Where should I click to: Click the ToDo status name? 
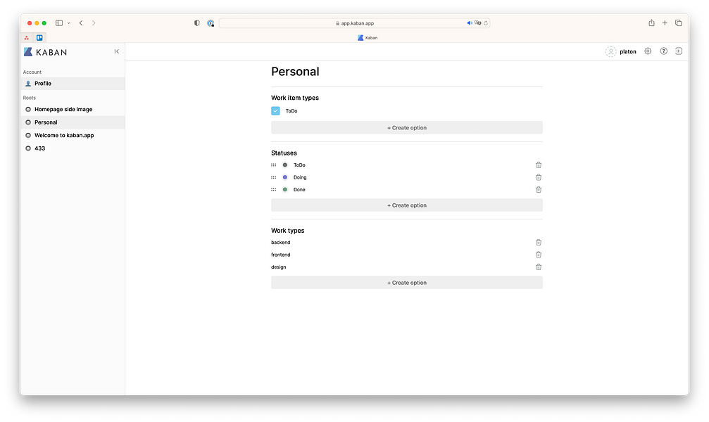coord(299,165)
